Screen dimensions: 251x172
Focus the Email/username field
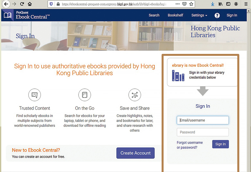203,120
